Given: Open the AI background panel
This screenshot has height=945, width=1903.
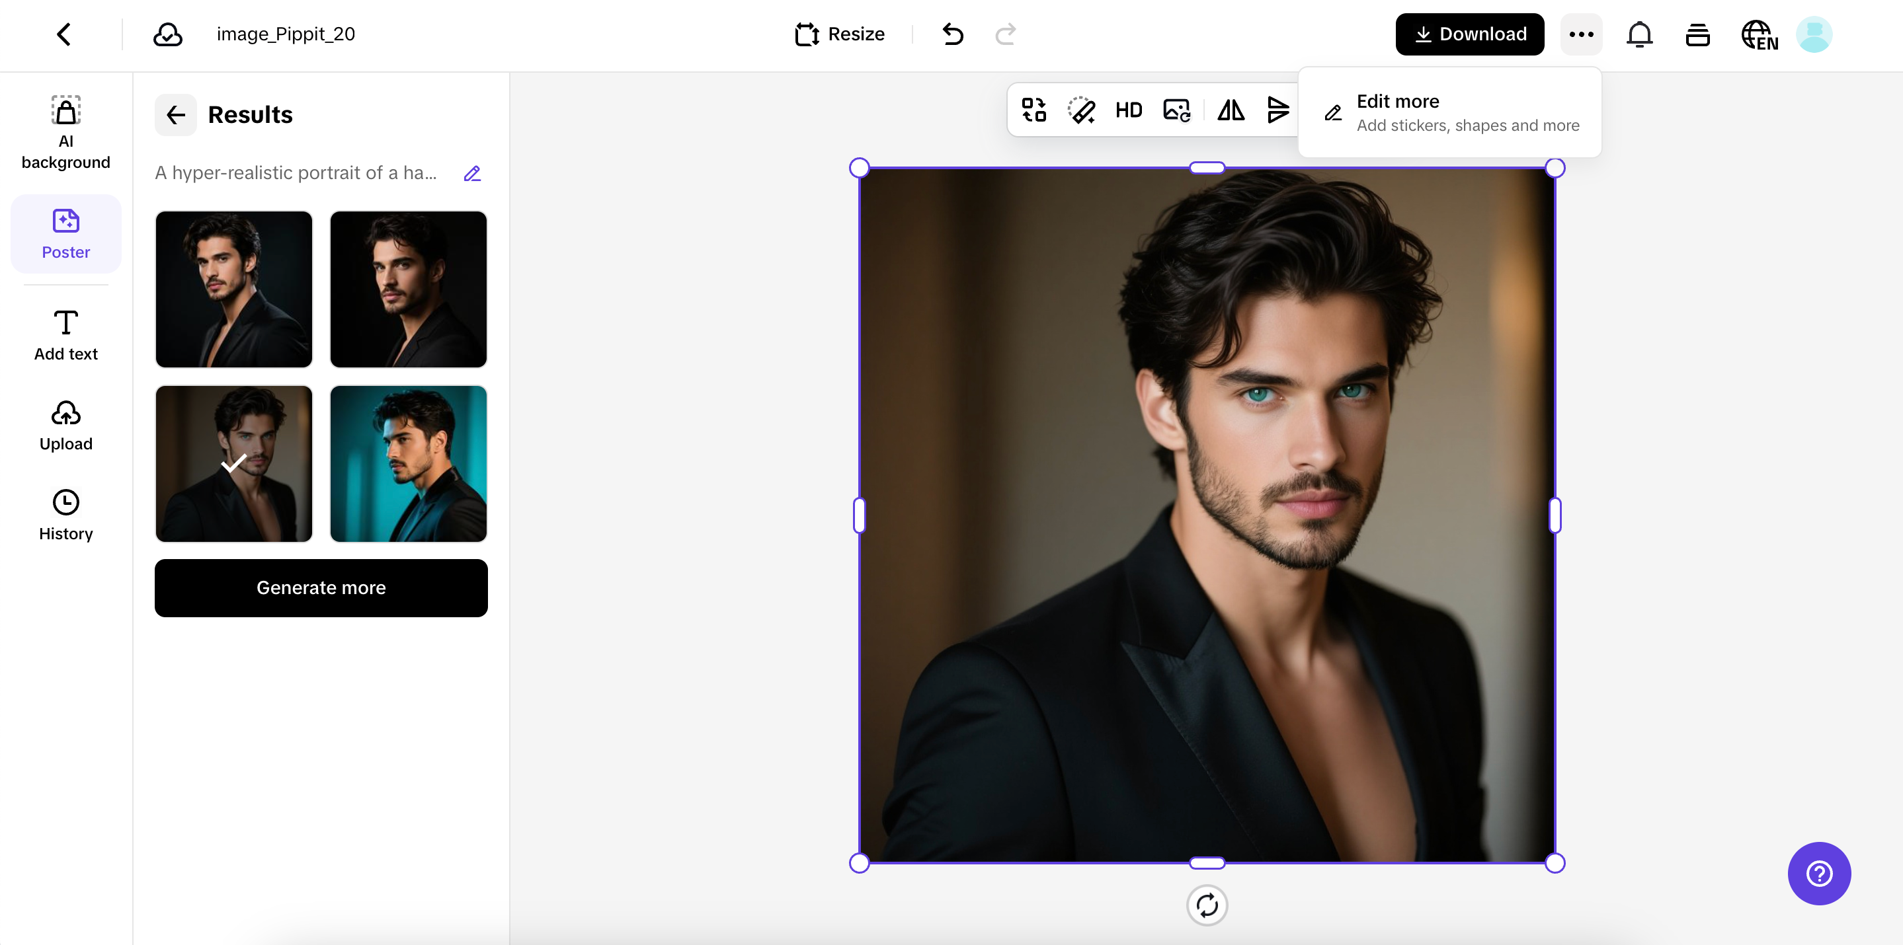Looking at the screenshot, I should tap(65, 132).
